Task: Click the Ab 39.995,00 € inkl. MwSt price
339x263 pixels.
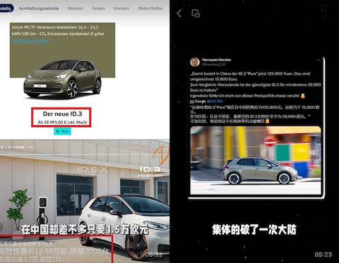Action: pos(62,122)
